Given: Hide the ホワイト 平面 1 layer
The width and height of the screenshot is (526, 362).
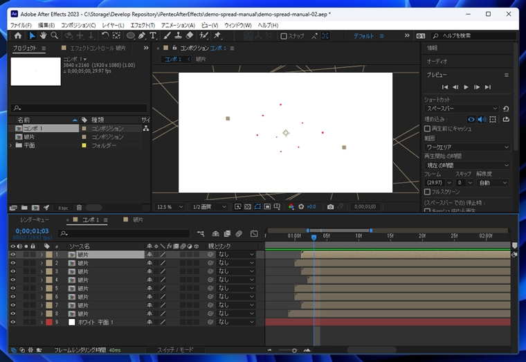Looking at the screenshot, I should coord(12,322).
